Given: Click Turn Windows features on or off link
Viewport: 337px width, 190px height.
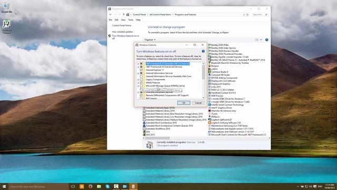Looking at the screenshot, I should 126,37.
